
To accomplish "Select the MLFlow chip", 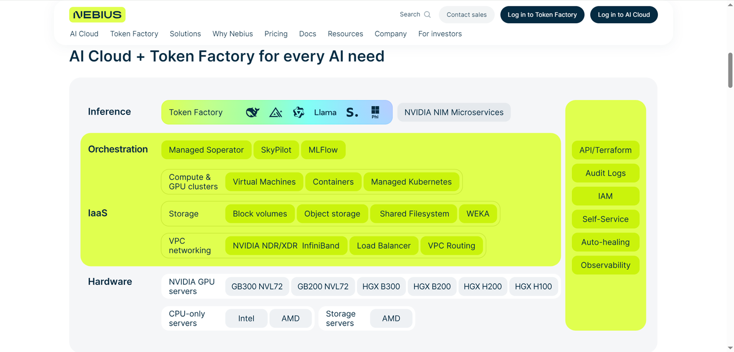I will click(x=323, y=150).
